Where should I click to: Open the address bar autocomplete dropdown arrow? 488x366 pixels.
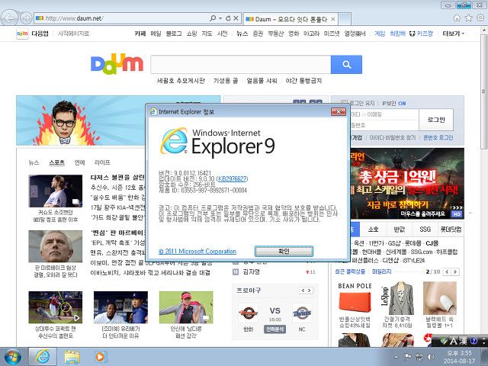tap(220, 18)
